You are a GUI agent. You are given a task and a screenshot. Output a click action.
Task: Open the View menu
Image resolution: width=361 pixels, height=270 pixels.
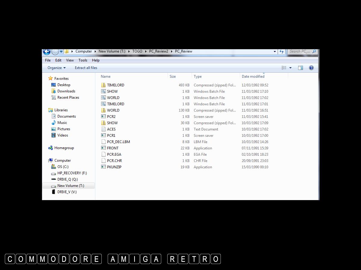click(x=70, y=60)
